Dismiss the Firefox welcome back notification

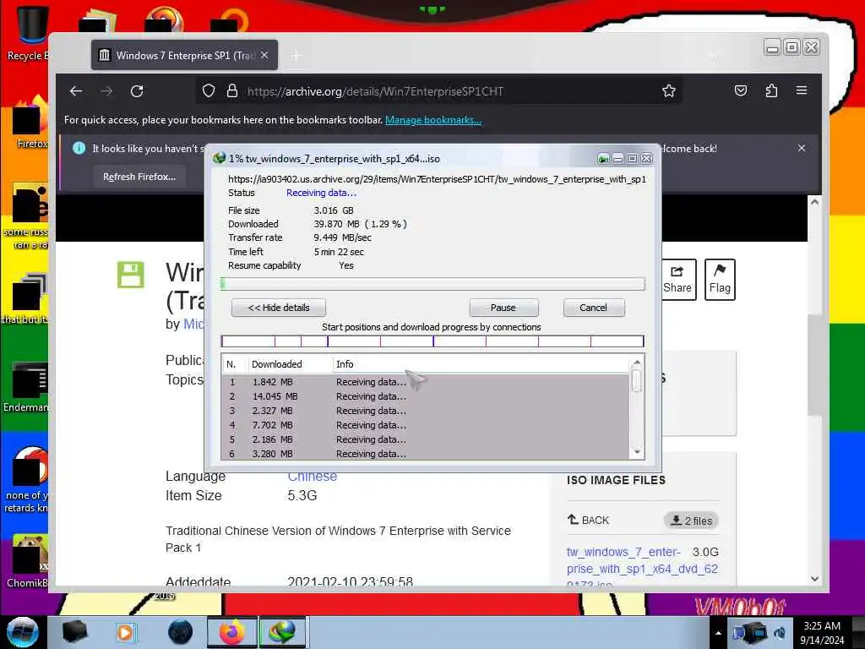(x=802, y=148)
